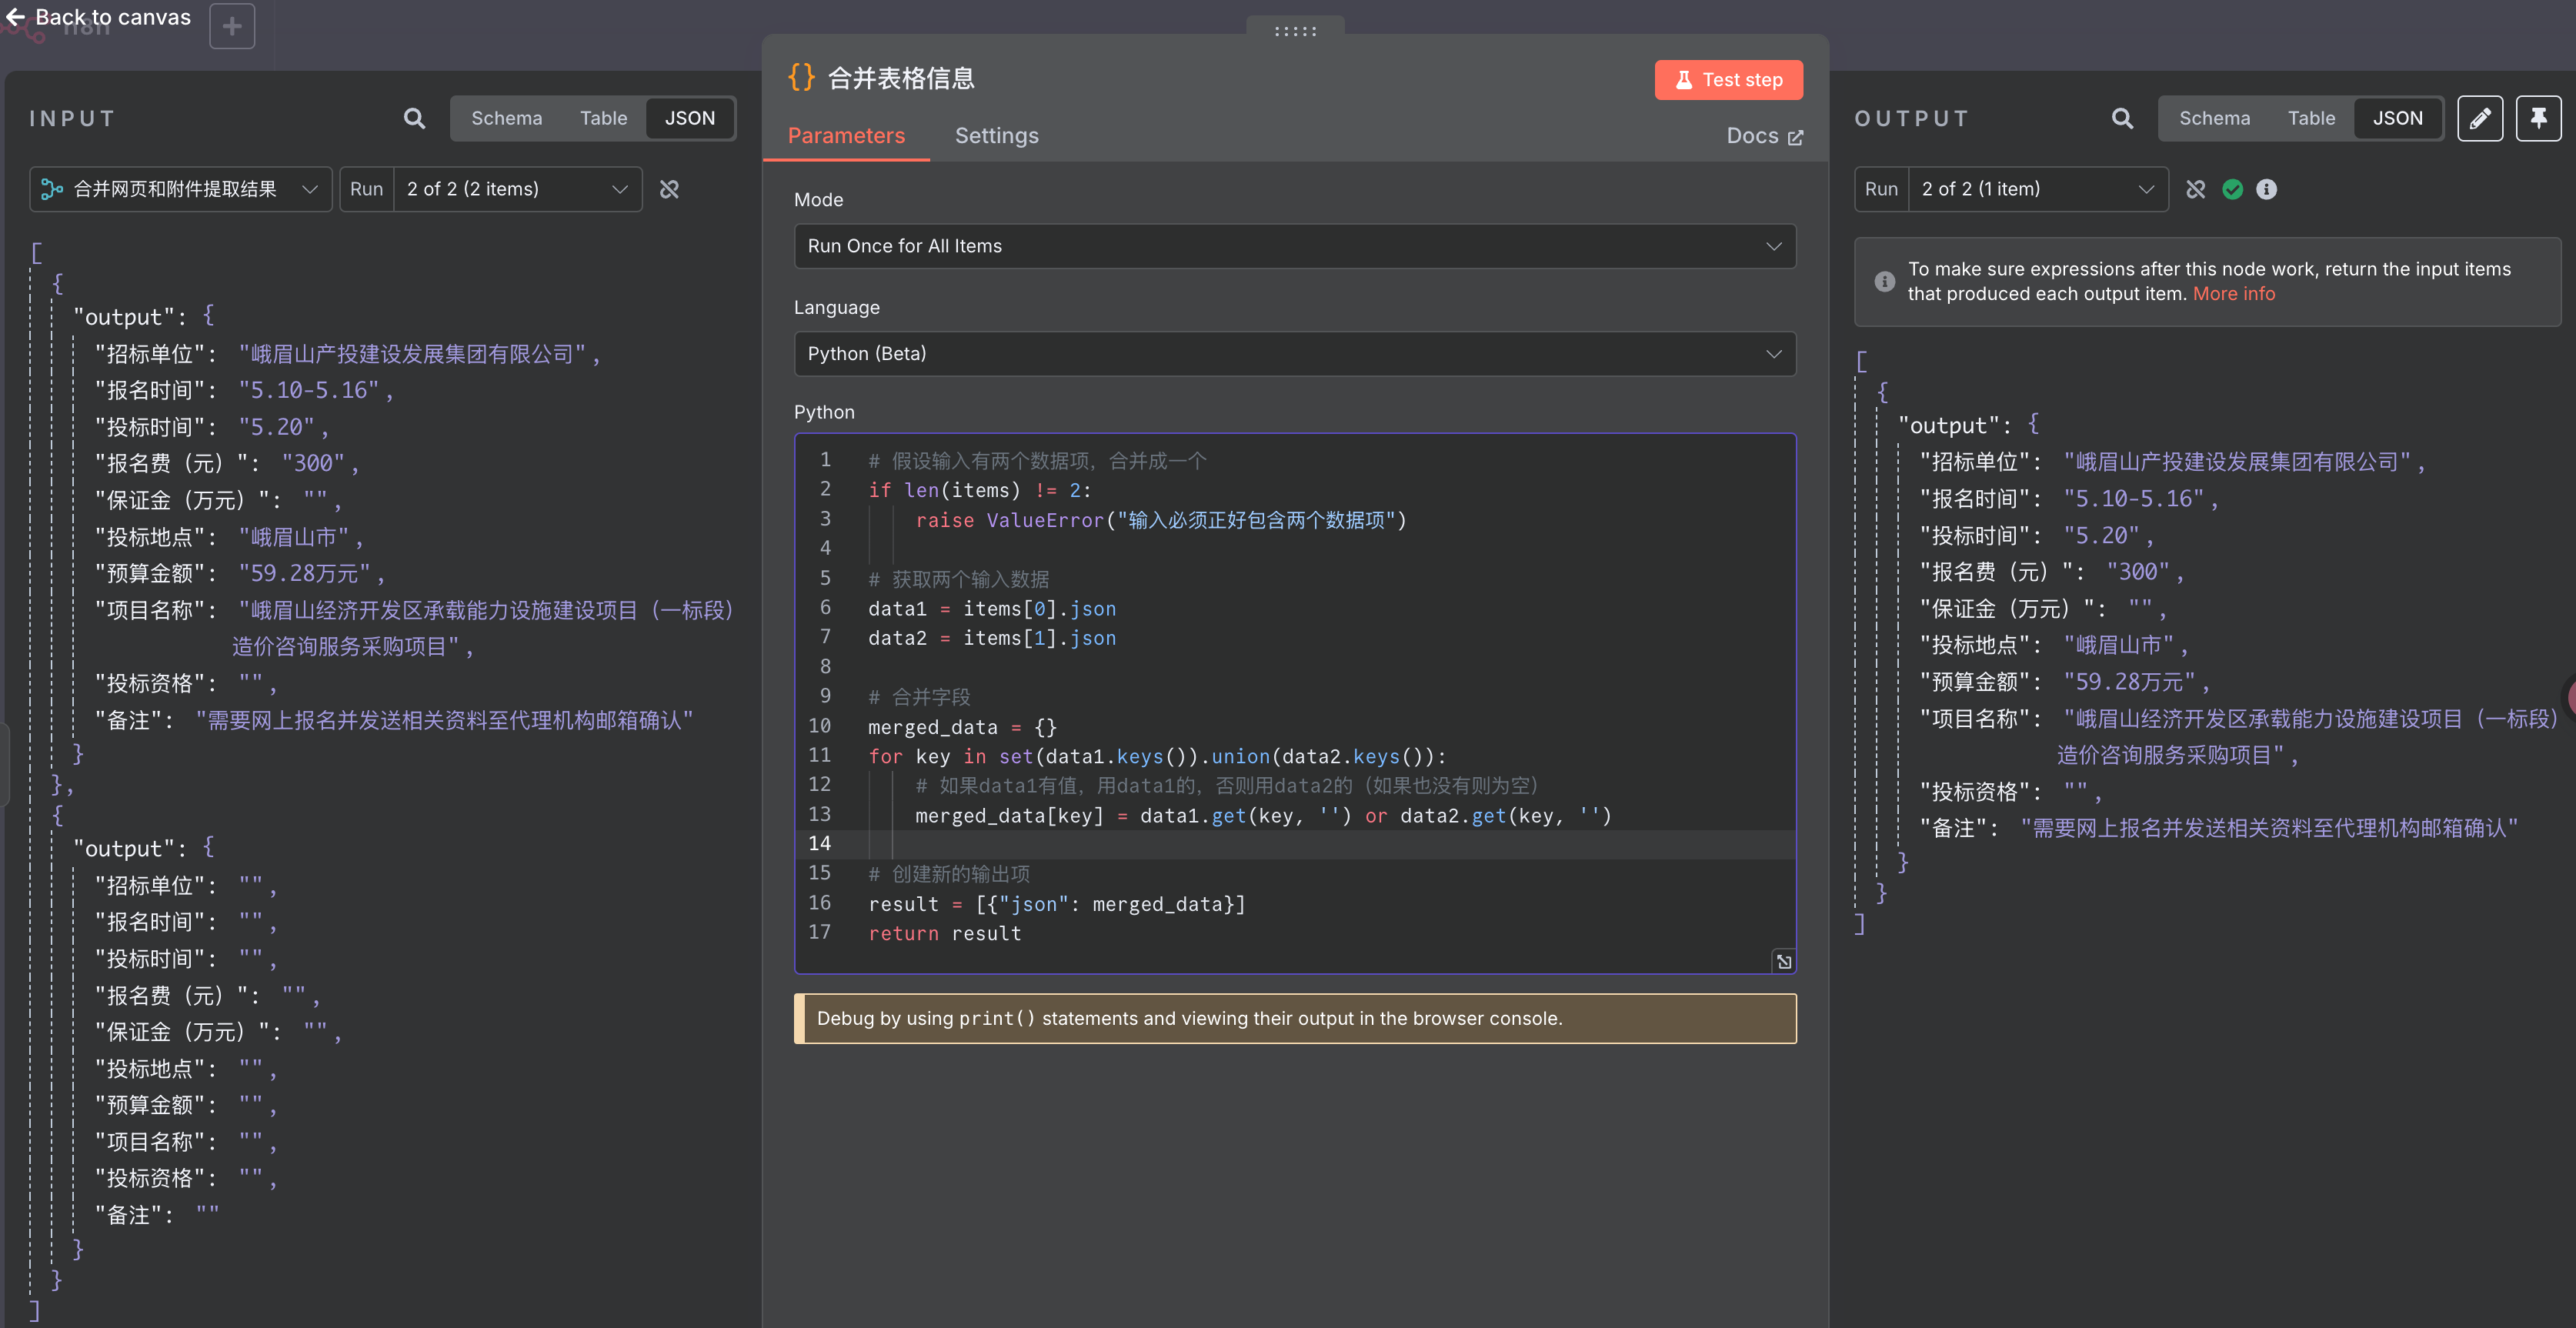Run the Test step button

point(1728,80)
